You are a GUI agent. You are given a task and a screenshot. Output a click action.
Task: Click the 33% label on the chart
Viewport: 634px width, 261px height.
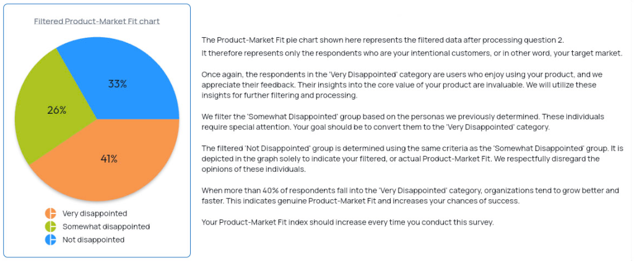117,84
